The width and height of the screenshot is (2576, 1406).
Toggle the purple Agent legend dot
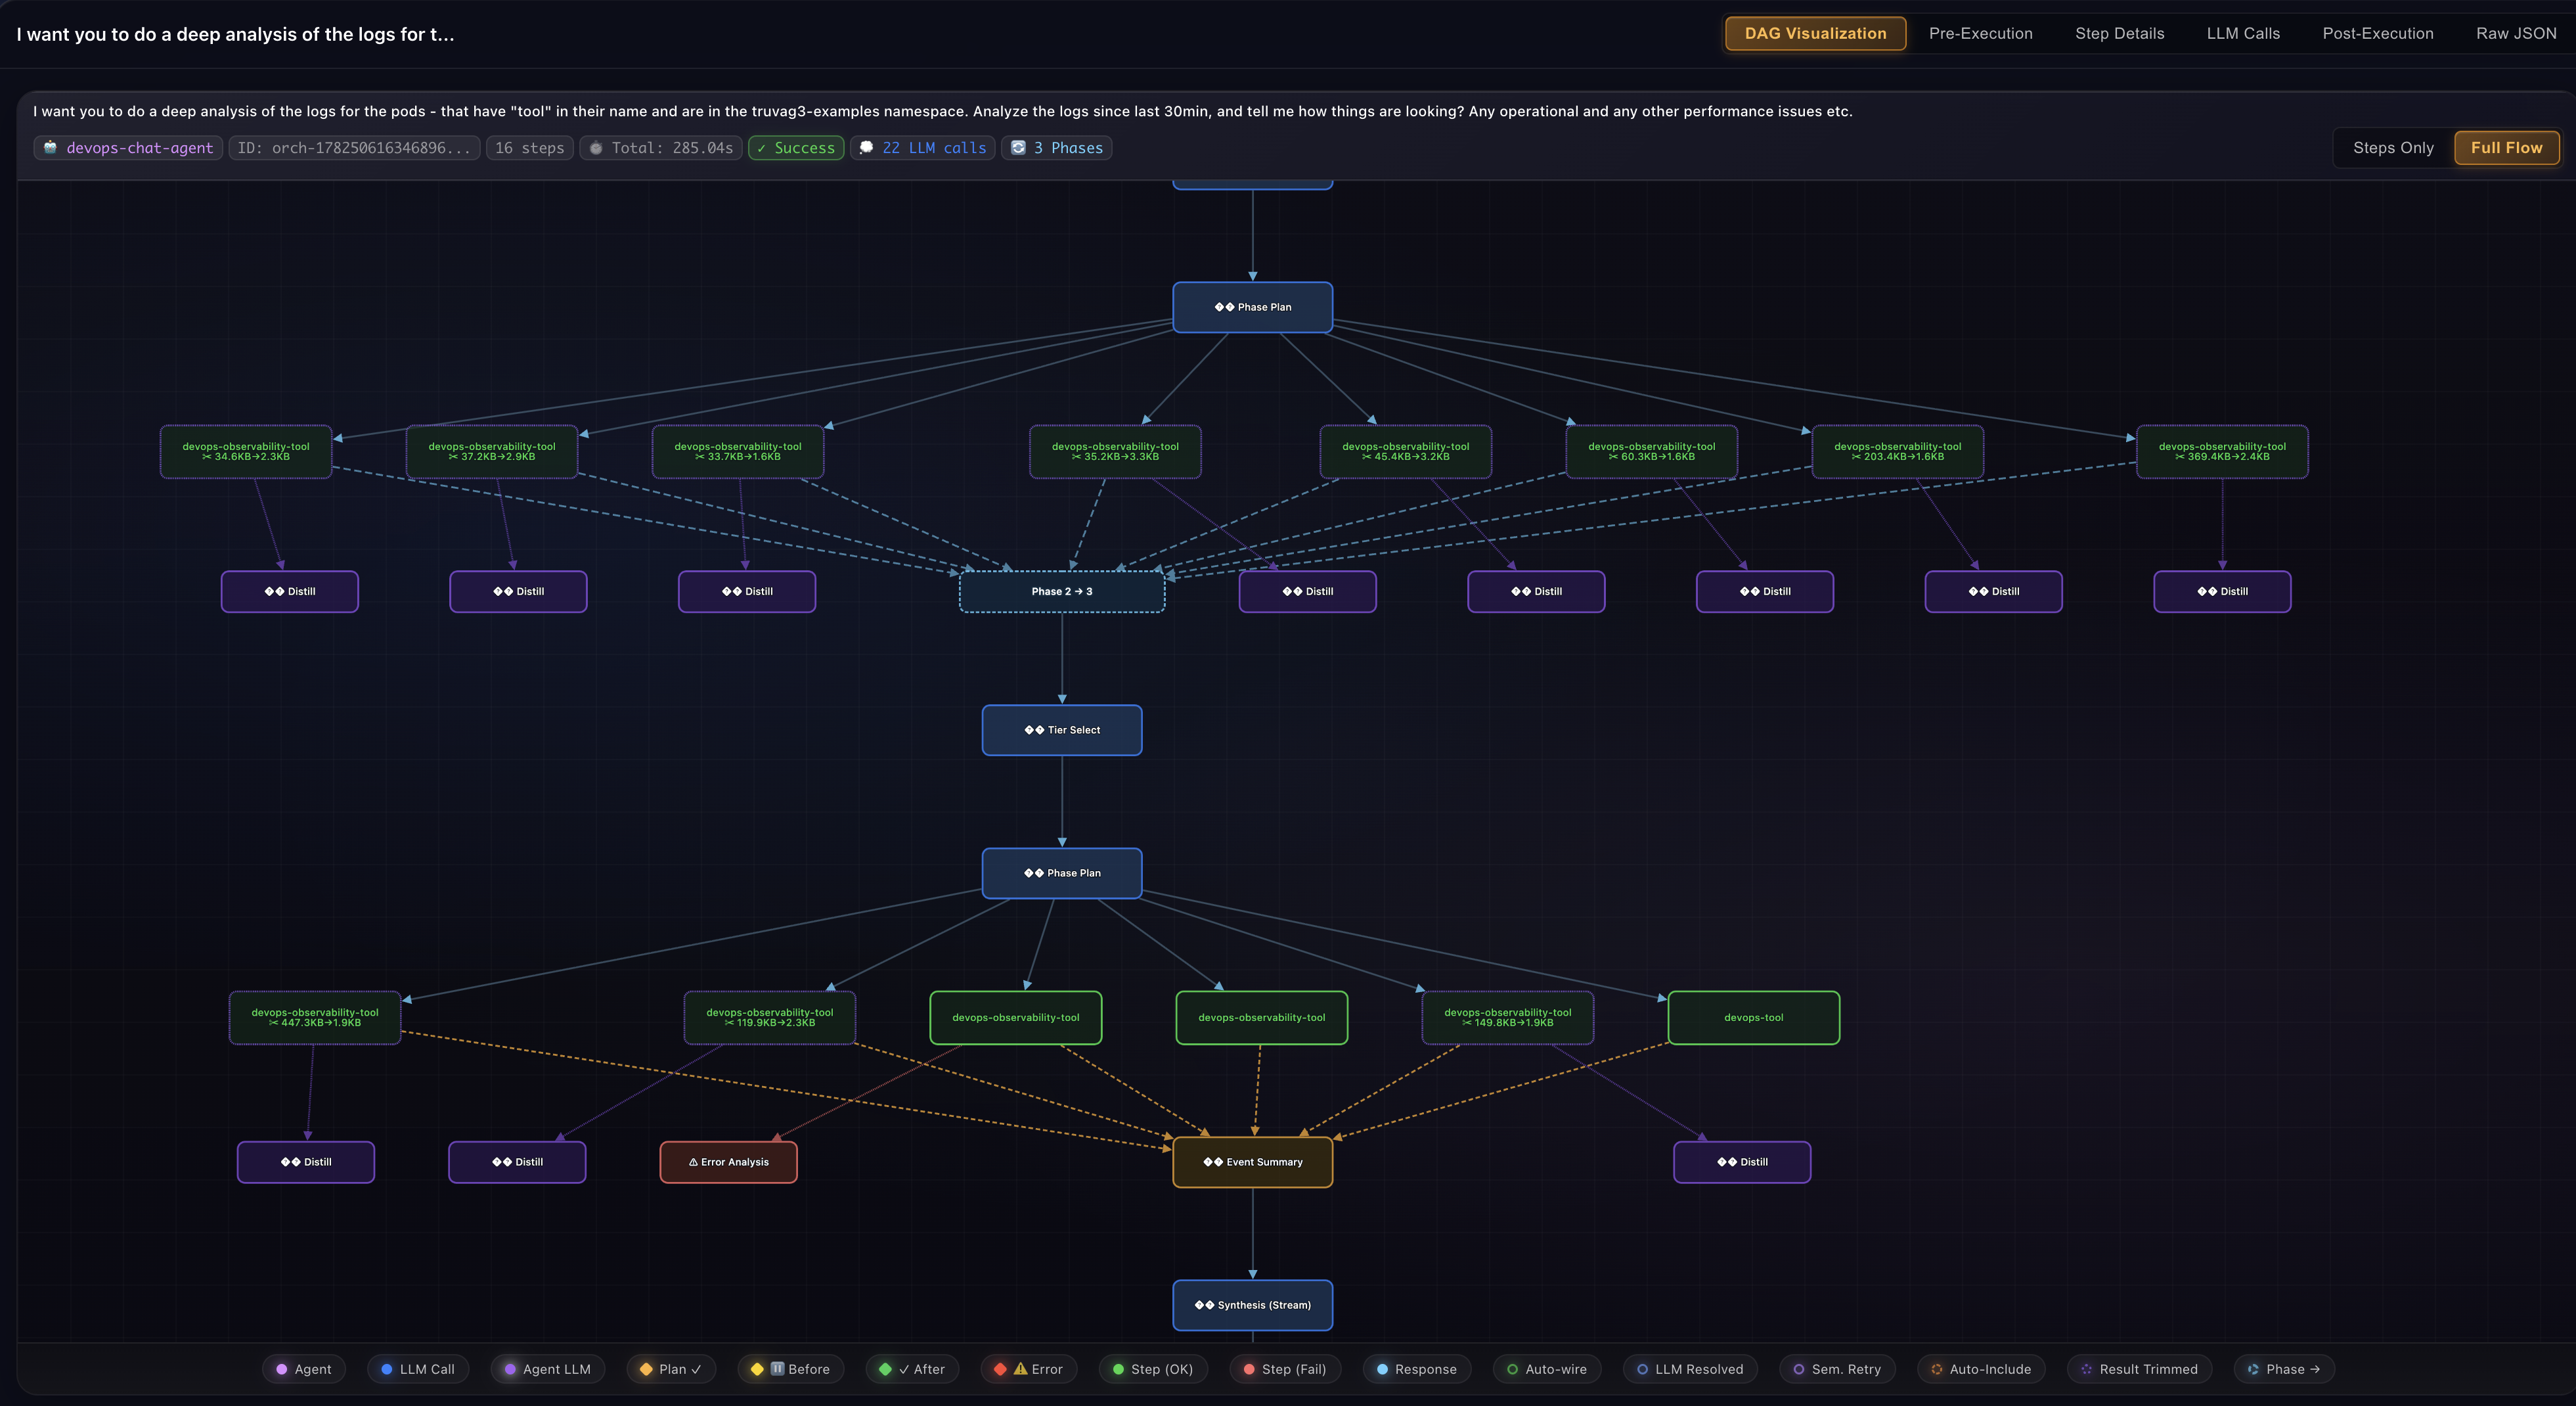pos(282,1369)
